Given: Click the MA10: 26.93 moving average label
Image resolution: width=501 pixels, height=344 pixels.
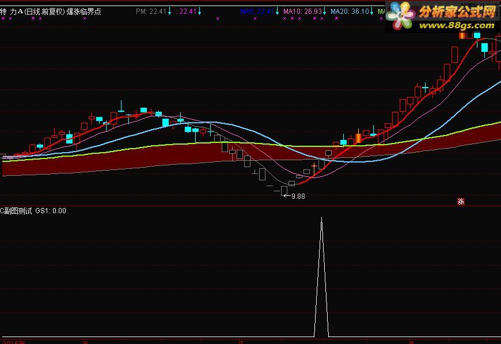Looking at the screenshot, I should (302, 12).
